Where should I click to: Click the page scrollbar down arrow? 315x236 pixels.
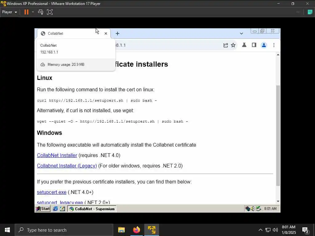pyautogui.click(x=278, y=201)
